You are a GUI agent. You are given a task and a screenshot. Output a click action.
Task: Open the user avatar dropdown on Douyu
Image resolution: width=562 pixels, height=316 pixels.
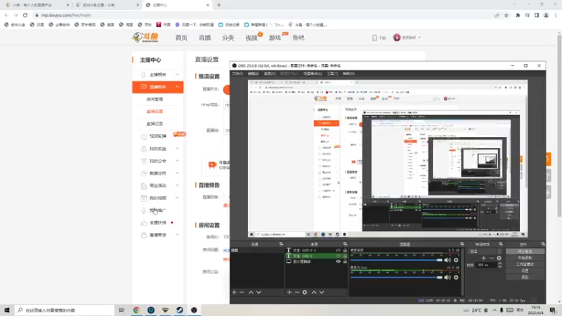pos(407,37)
